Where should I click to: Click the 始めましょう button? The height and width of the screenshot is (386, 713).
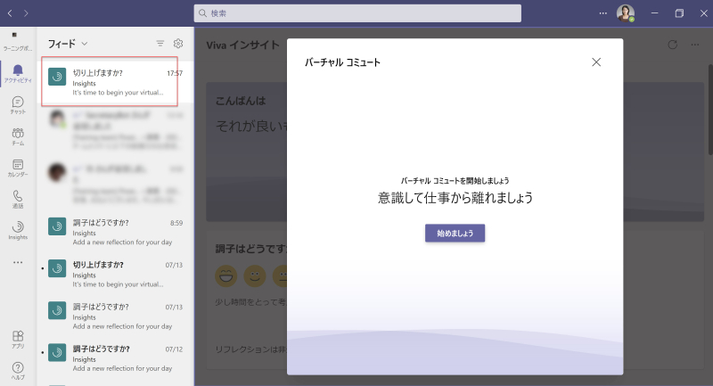455,234
